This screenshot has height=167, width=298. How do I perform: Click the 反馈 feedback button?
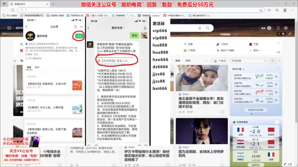288,164
